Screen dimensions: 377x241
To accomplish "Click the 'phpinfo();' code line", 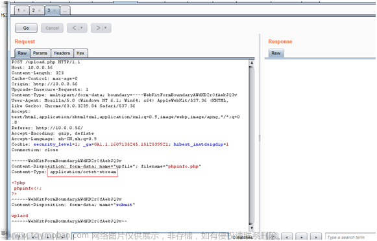I will click(28, 188).
